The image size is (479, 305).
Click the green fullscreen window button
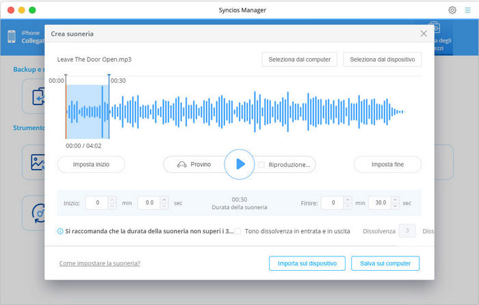(32, 10)
